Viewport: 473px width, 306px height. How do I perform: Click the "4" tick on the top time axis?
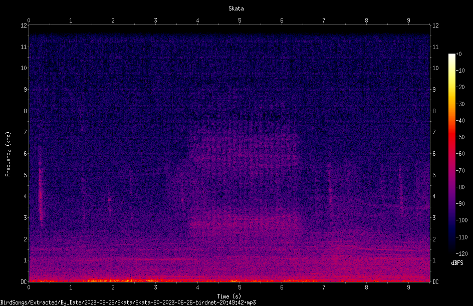(197, 21)
